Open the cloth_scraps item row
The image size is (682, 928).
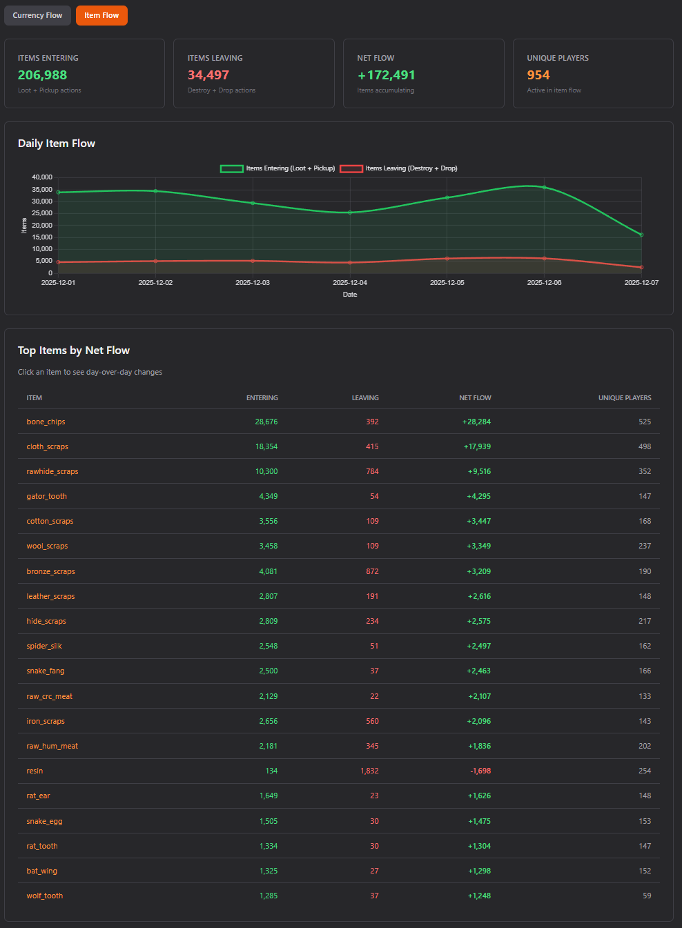(x=339, y=446)
